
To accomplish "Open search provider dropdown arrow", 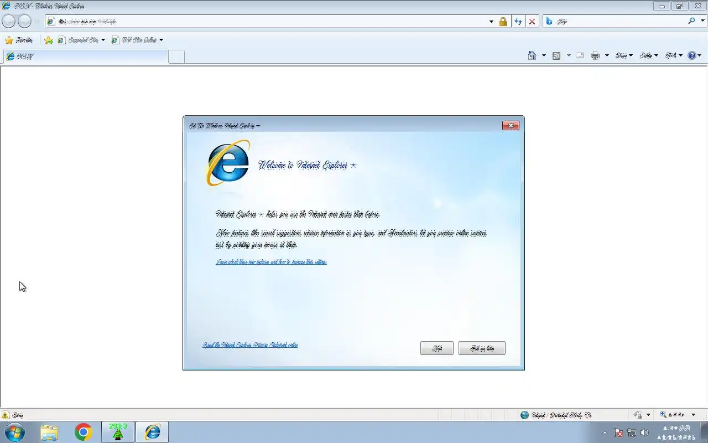I will click(702, 21).
